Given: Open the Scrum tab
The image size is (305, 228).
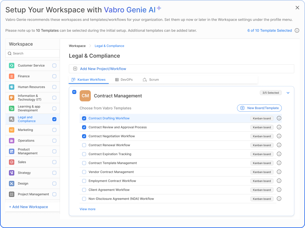Looking at the screenshot, I should tap(151, 80).
